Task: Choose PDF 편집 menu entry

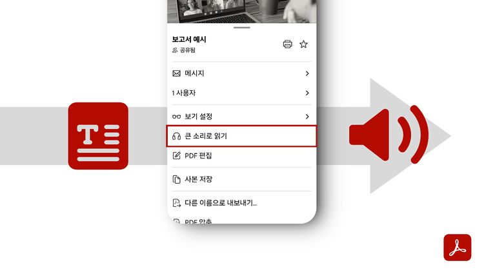Action: click(x=242, y=155)
